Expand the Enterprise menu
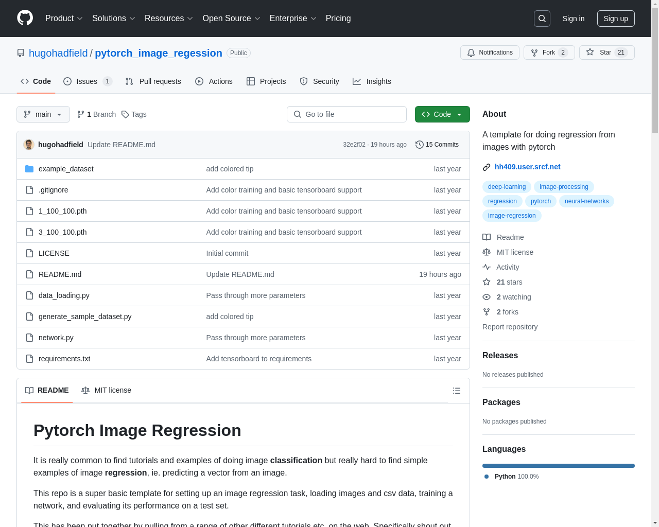Viewport: 659px width, 527px height. pyautogui.click(x=293, y=19)
